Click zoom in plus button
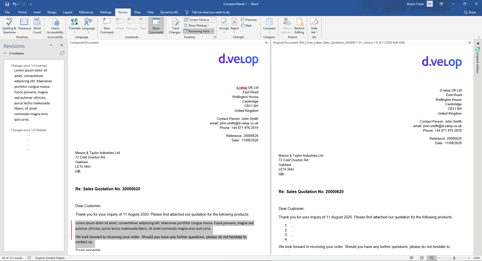Image resolution: width=482 pixels, height=261 pixels. tap(469, 258)
